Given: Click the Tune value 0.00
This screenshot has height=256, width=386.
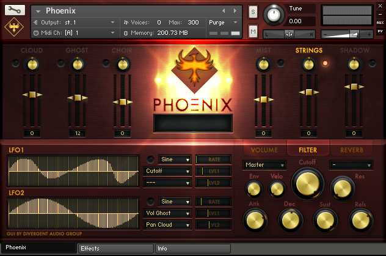Looking at the screenshot, I should point(295,21).
